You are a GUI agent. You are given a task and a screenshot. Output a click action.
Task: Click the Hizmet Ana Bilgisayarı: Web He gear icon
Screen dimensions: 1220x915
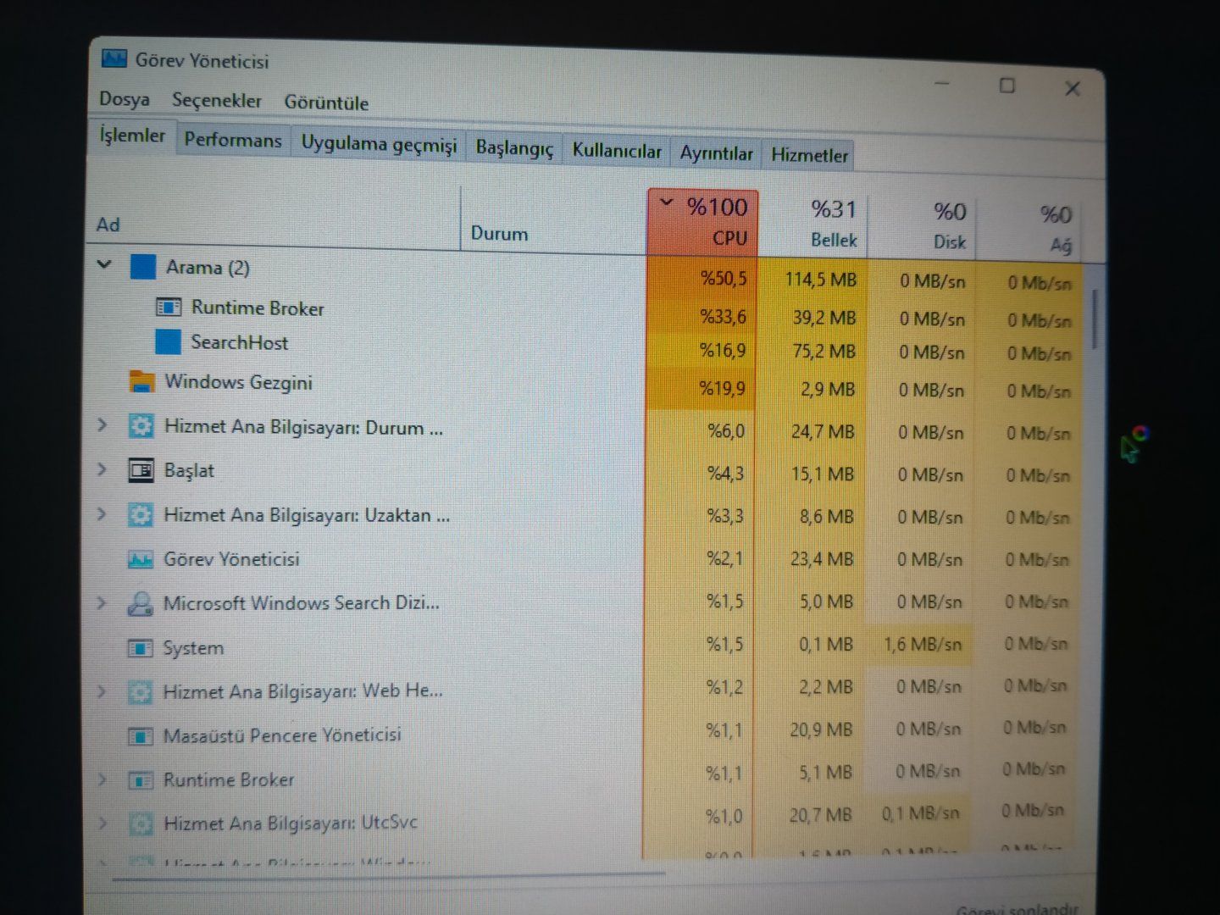[139, 691]
